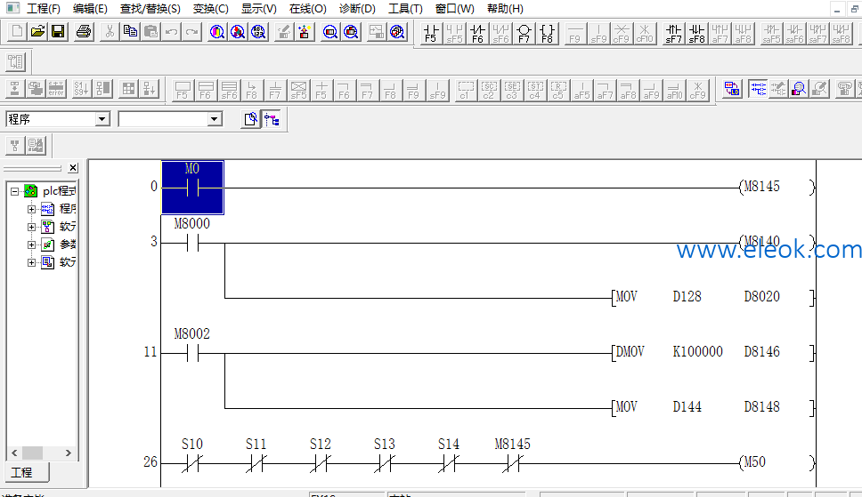Screen dimensions: 862x497
Task: Select the highlighted M0 contact at step 0
Action: (x=192, y=188)
